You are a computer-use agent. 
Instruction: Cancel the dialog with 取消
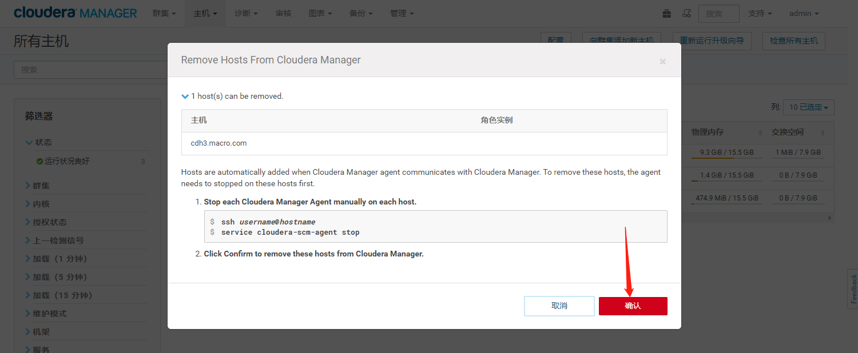559,306
